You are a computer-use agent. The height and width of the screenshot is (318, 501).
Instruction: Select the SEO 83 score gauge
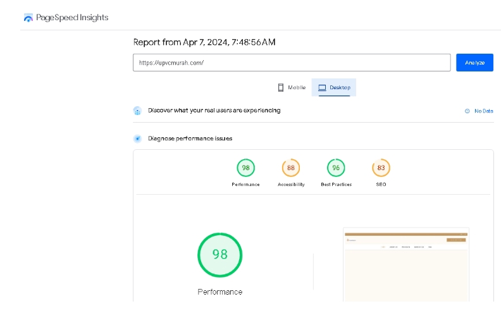tap(381, 168)
